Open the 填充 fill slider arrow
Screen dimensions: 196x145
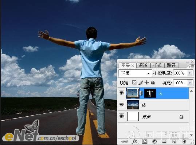pos(190,82)
